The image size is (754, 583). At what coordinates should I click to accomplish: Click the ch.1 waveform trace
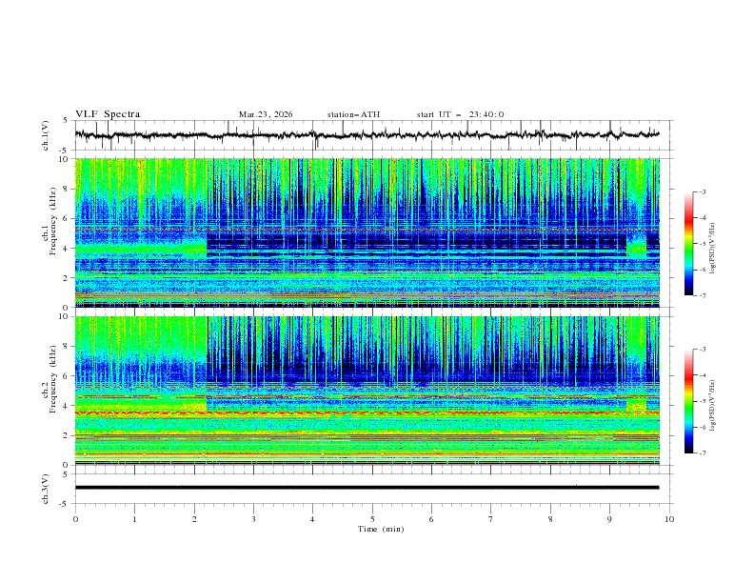coord(367,134)
